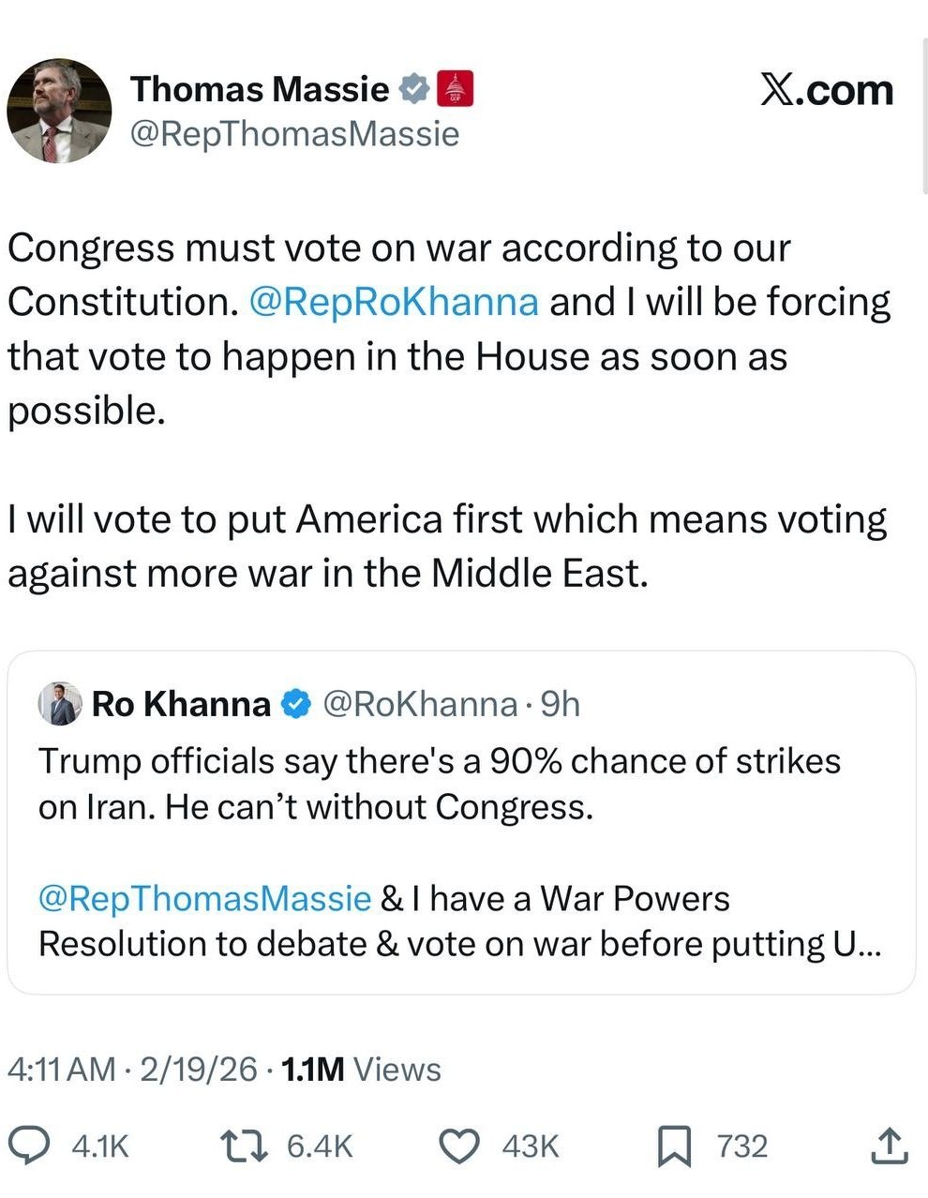The width and height of the screenshot is (928, 1198).
Task: Open Thomas Massie's profile picture
Action: click(59, 110)
